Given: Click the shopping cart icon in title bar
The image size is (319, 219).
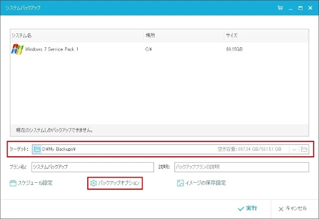Looking at the screenshot, I should [x=280, y=8].
